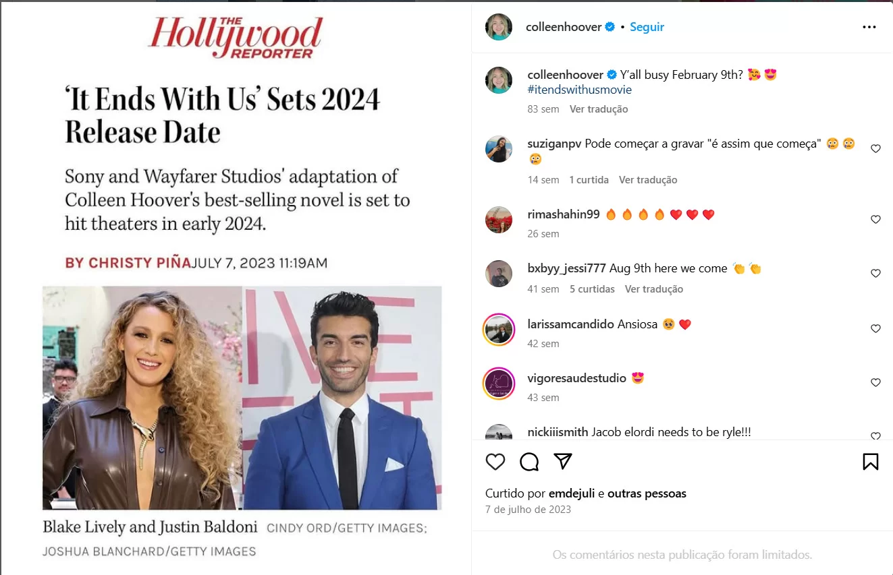Open the emdejuli profile link
This screenshot has width=893, height=575.
[x=572, y=493]
